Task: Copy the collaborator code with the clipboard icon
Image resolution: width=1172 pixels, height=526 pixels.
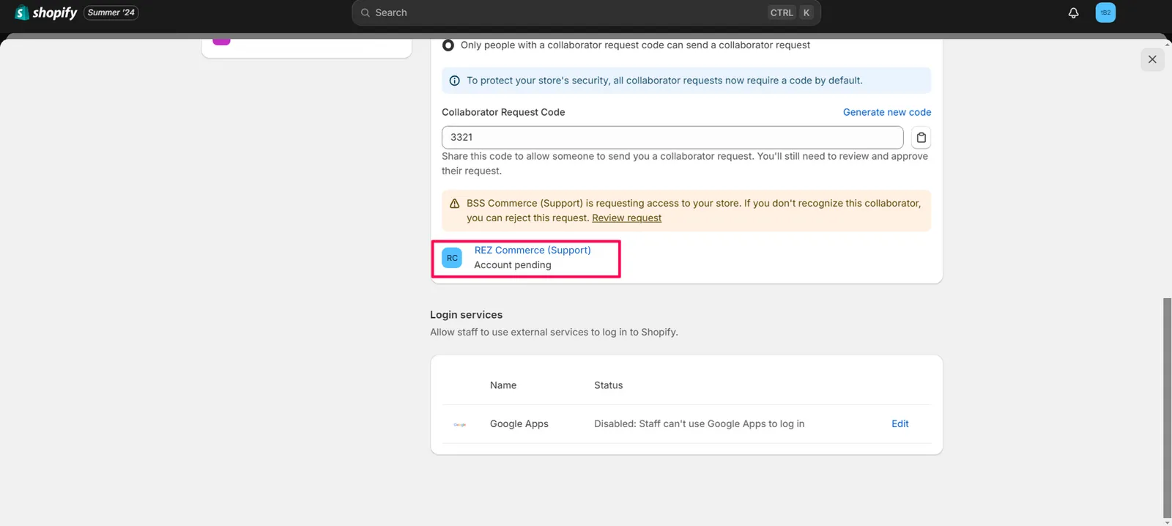Action: (x=921, y=138)
